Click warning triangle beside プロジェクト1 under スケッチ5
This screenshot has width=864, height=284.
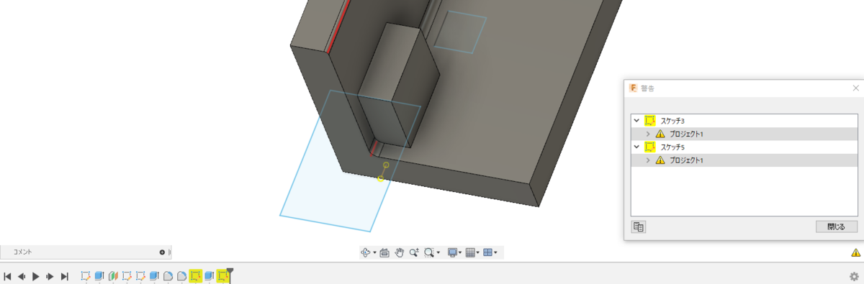pos(660,160)
